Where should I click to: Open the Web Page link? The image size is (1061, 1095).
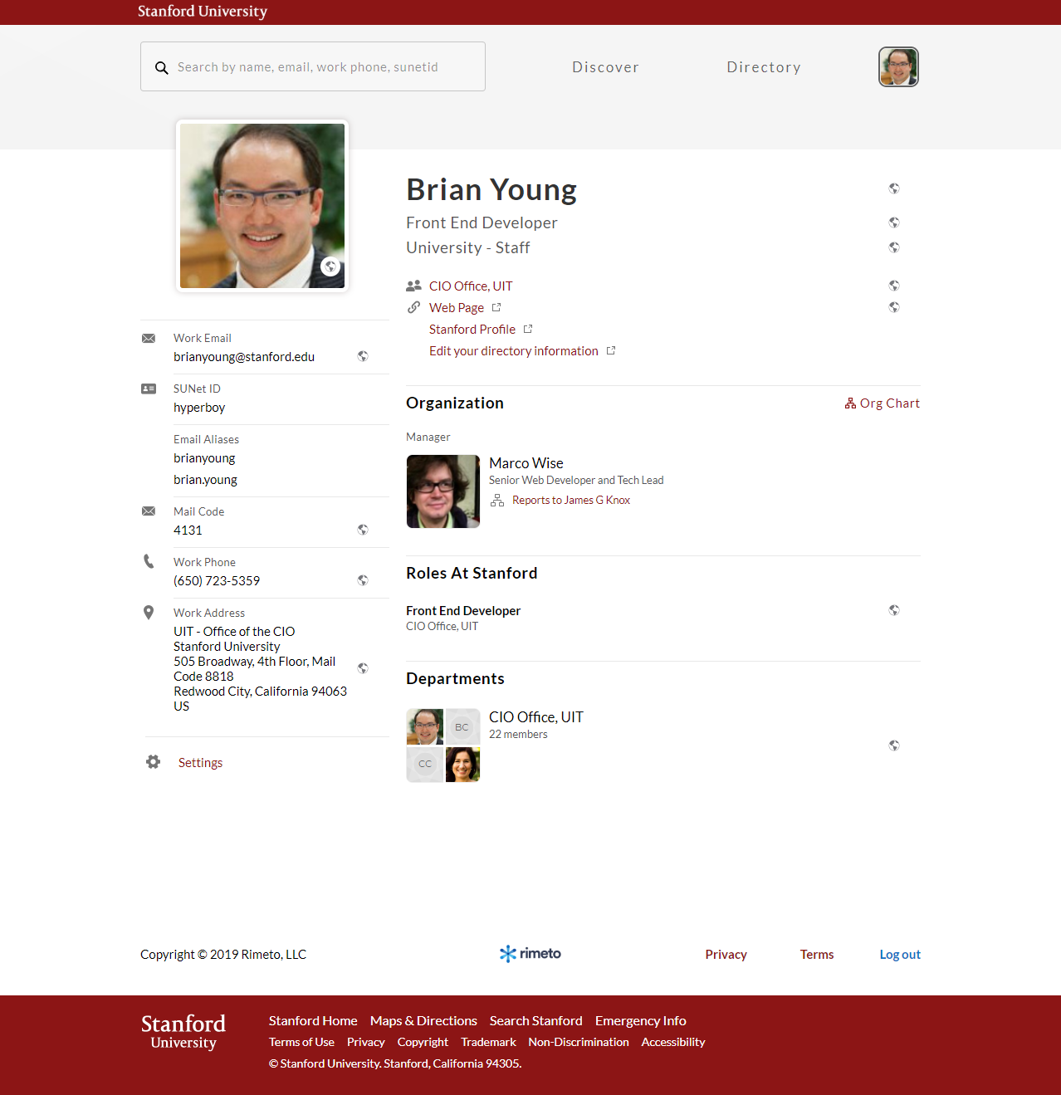point(457,307)
